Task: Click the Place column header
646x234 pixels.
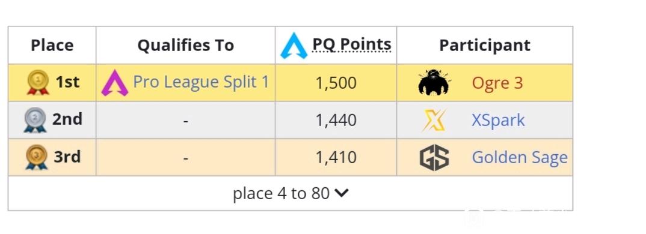Action: (52, 45)
